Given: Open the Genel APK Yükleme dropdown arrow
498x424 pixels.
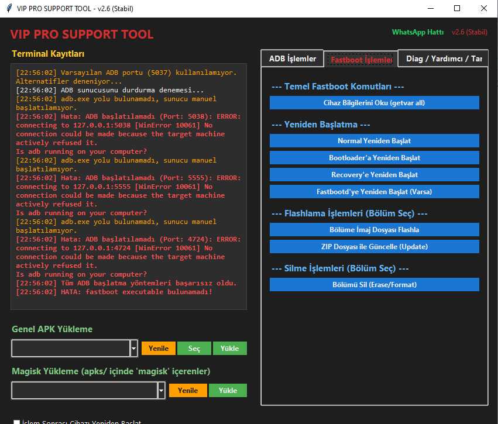Looking at the screenshot, I should click(133, 347).
